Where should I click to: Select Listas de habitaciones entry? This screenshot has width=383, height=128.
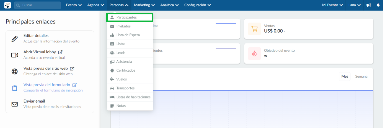130,97
